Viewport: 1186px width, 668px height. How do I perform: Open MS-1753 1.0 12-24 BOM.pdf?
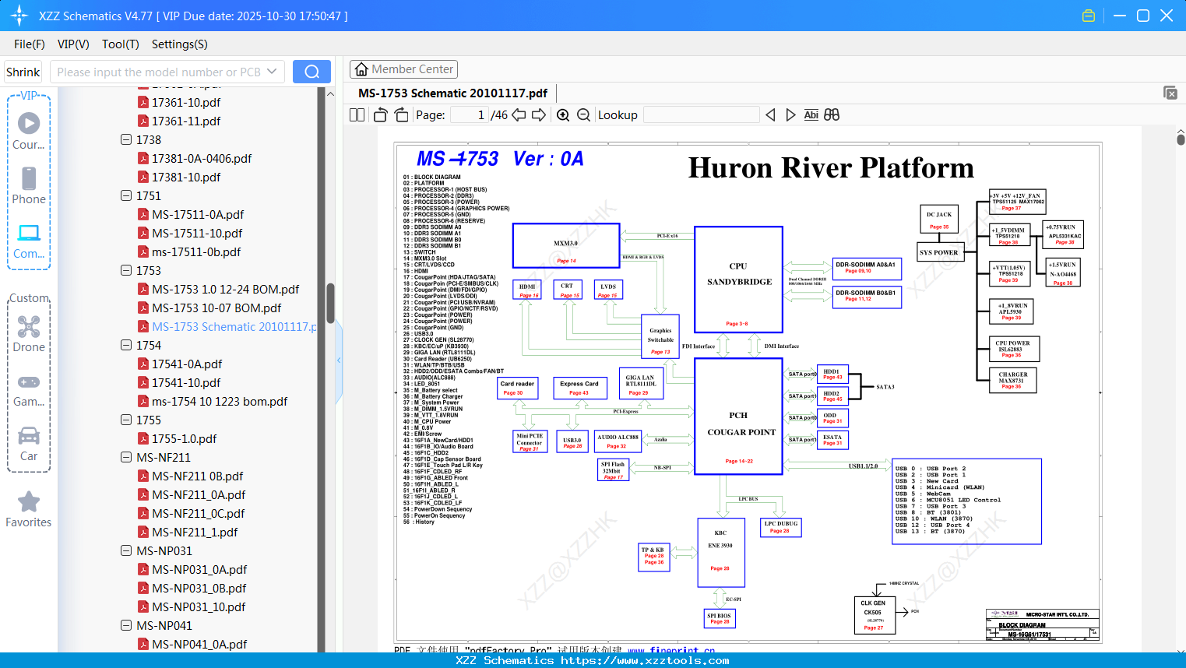(226, 290)
